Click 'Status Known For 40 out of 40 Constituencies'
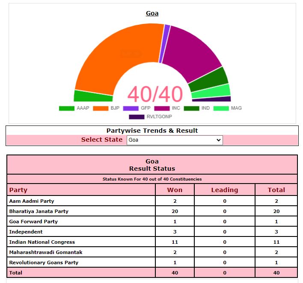This screenshot has height=283, width=303. click(152, 179)
